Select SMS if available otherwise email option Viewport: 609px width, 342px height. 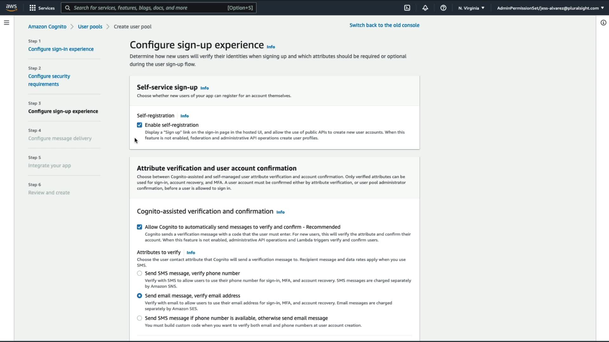(140, 318)
